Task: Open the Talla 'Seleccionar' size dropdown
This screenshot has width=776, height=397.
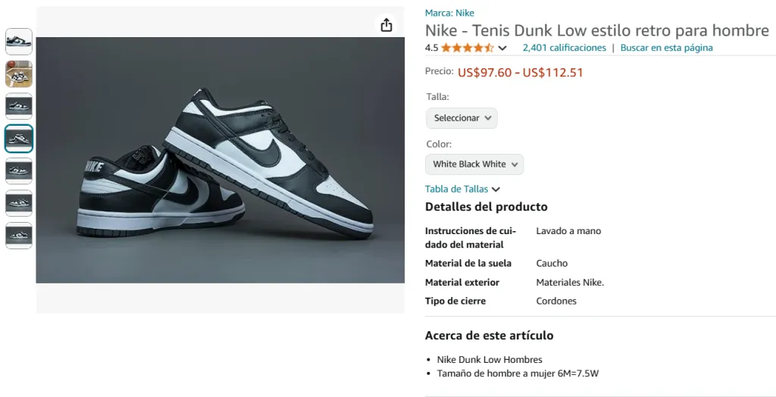Action: pos(462,118)
